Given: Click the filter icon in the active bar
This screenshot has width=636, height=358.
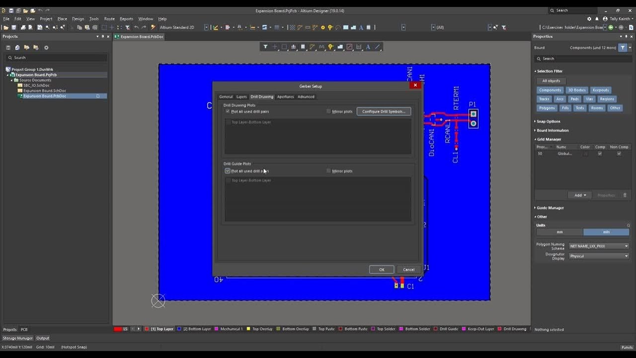Looking at the screenshot, I should [265, 47].
